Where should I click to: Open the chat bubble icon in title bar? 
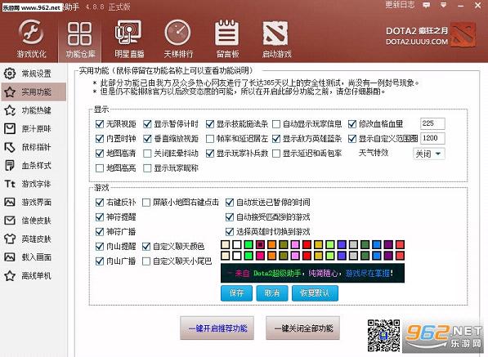tap(426, 5)
